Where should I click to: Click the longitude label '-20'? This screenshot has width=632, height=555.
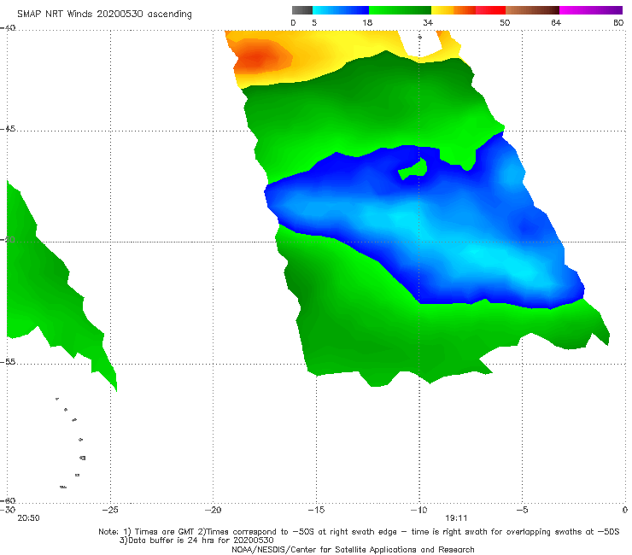[x=213, y=510]
